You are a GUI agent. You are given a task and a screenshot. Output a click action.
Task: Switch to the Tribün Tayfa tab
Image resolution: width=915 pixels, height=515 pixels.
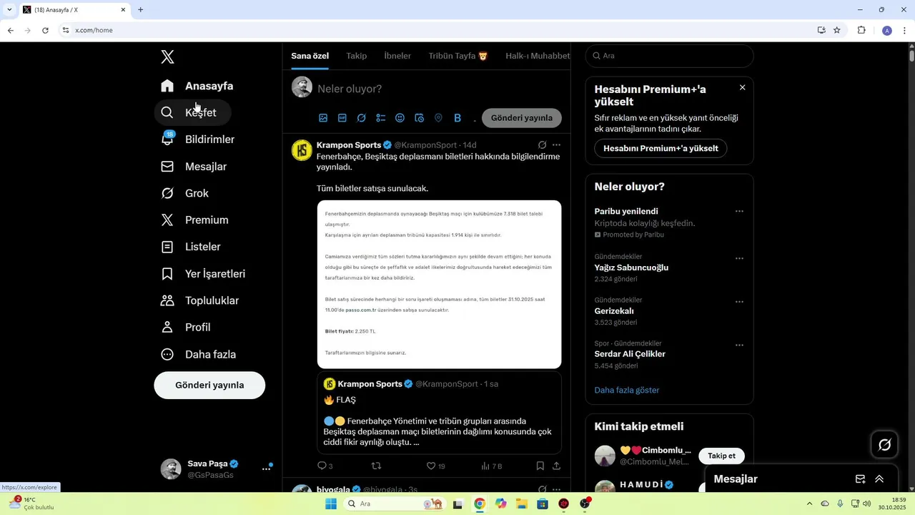pos(458,56)
